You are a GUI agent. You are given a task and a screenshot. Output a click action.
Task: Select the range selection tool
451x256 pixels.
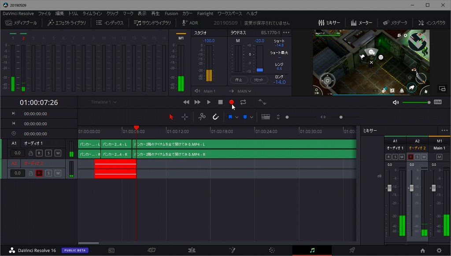185,117
